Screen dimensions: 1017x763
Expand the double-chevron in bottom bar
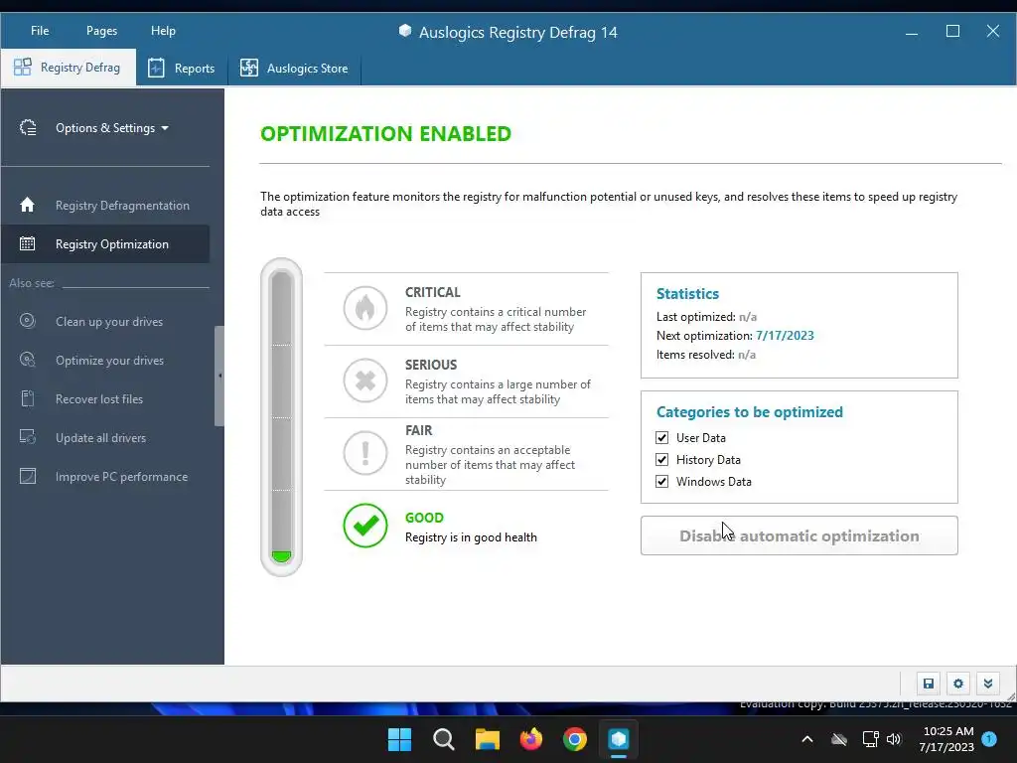point(988,684)
